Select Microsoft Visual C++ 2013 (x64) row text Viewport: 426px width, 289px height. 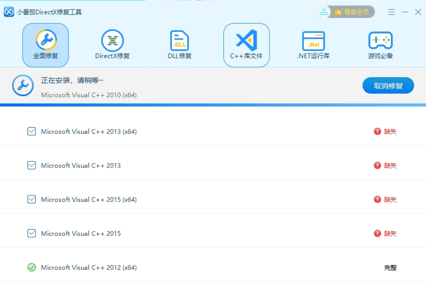[89, 132]
